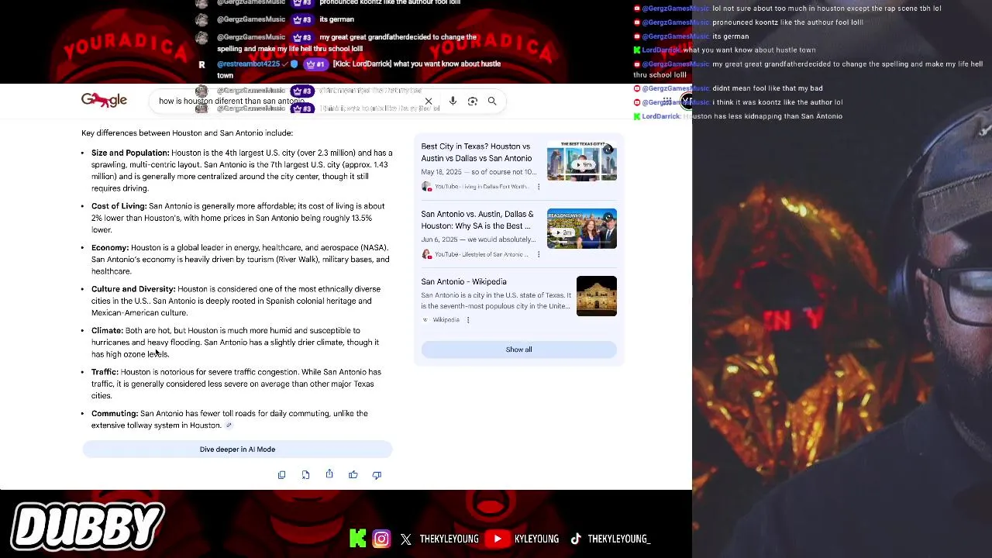Click the KYLEYOUNG YouTube handle text
Image resolution: width=992 pixels, height=558 pixels.
536,539
